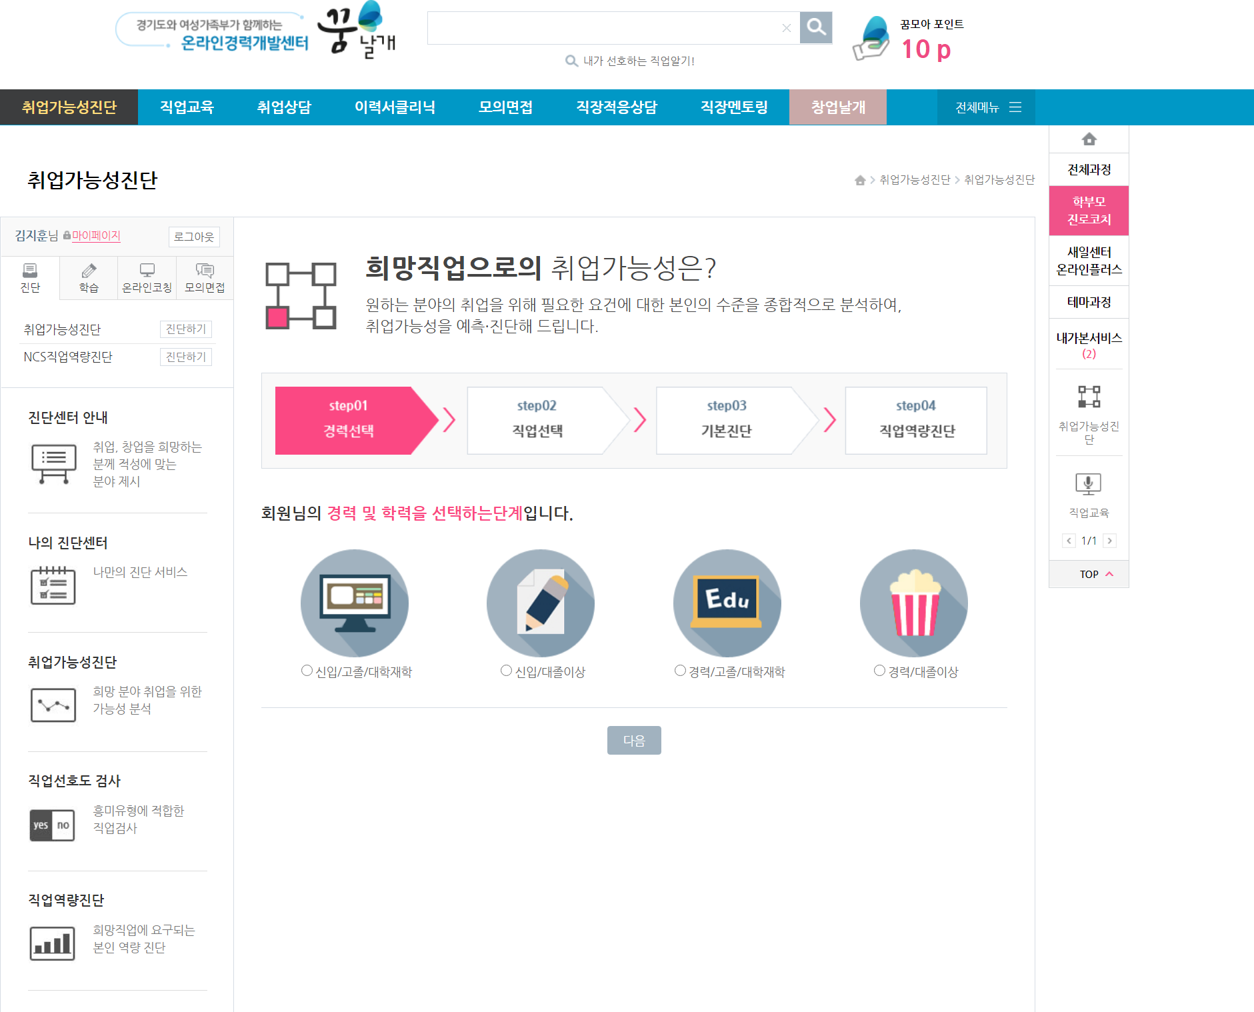1254x1012 pixels.
Task: Go to next page in 내가본서비스
Action: (x=1109, y=541)
